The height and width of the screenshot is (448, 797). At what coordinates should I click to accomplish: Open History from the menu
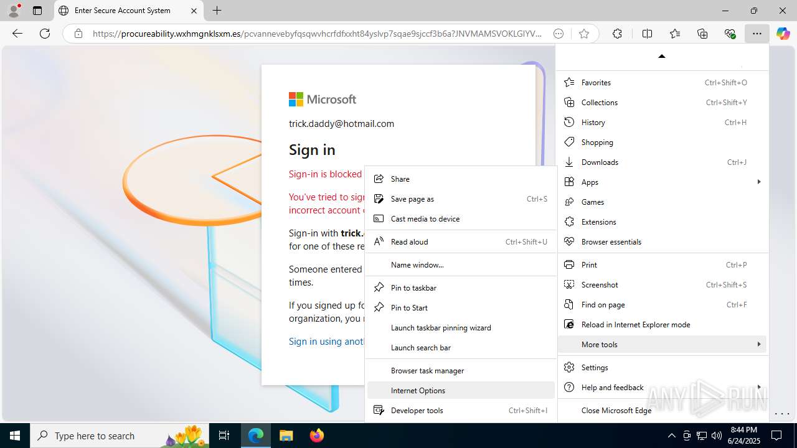[663, 122]
